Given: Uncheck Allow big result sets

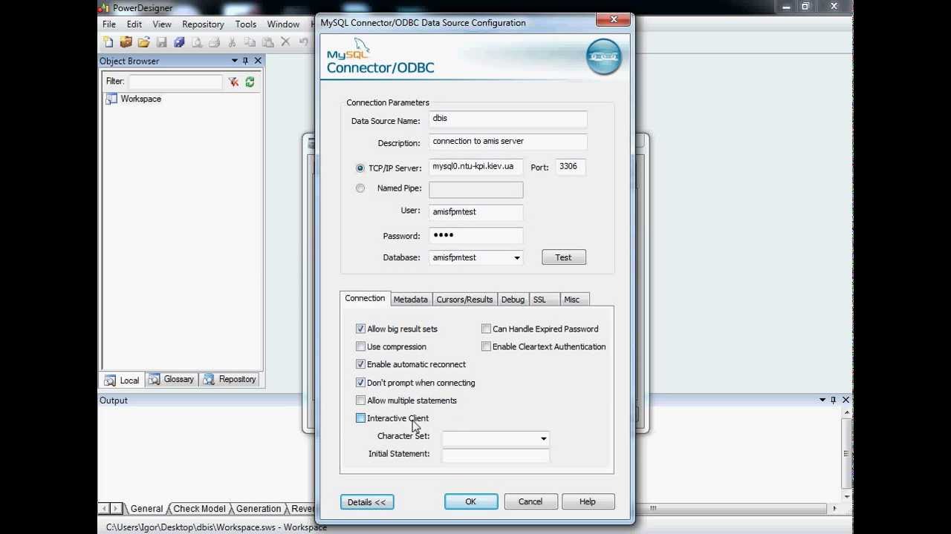Looking at the screenshot, I should click(360, 329).
